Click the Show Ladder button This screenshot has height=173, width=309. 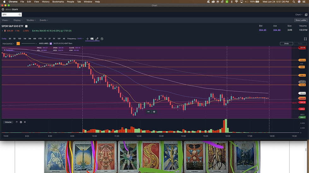[x=301, y=20]
